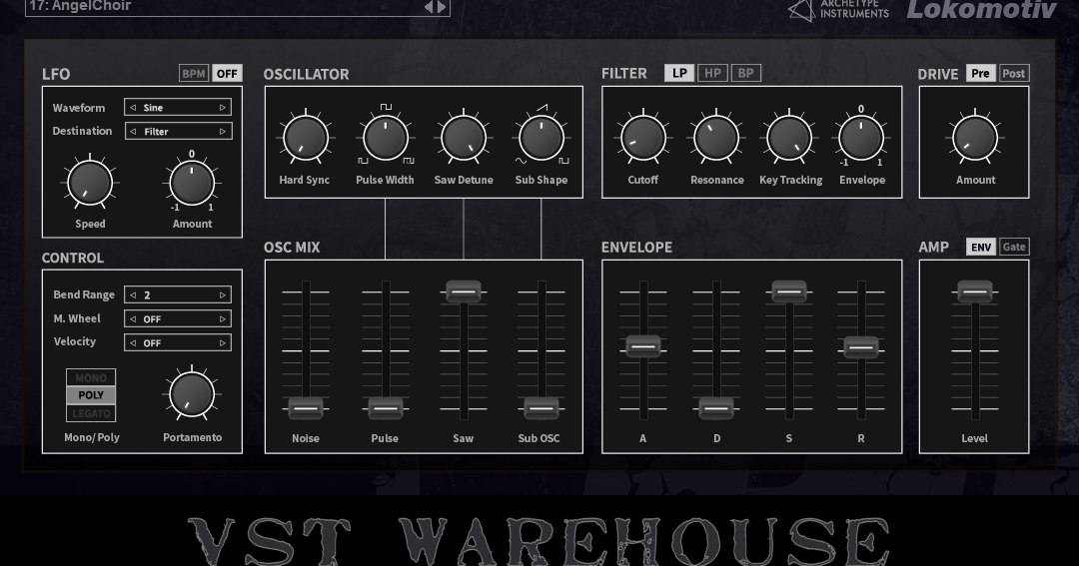Enable LFO BPM sync
Viewport: 1079px width, 566px height.
tap(194, 74)
